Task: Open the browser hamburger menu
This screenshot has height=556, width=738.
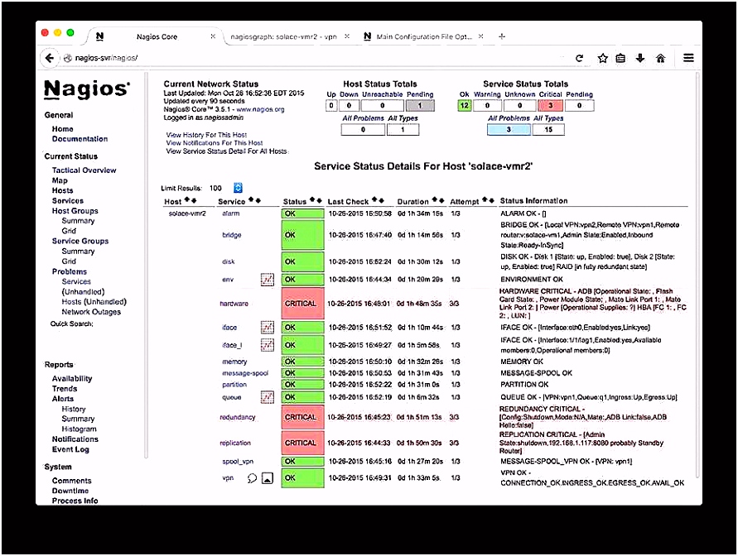Action: click(x=688, y=58)
